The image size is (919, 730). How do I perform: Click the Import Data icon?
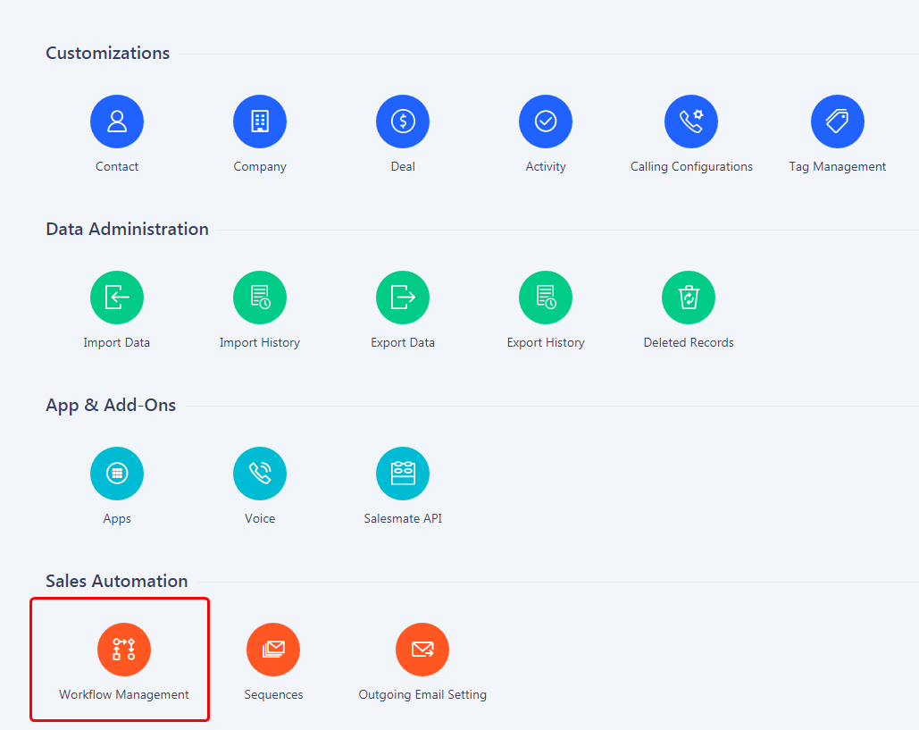(x=117, y=298)
